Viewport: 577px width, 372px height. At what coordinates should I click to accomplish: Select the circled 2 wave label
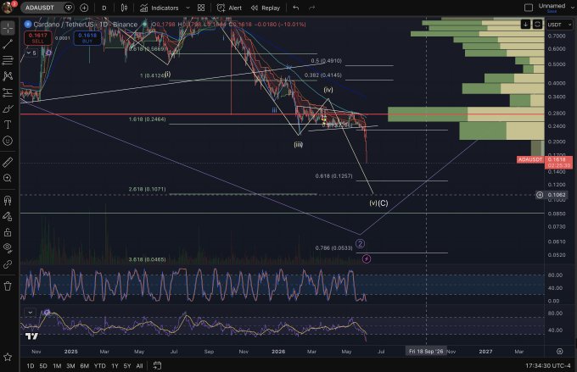[x=360, y=243]
